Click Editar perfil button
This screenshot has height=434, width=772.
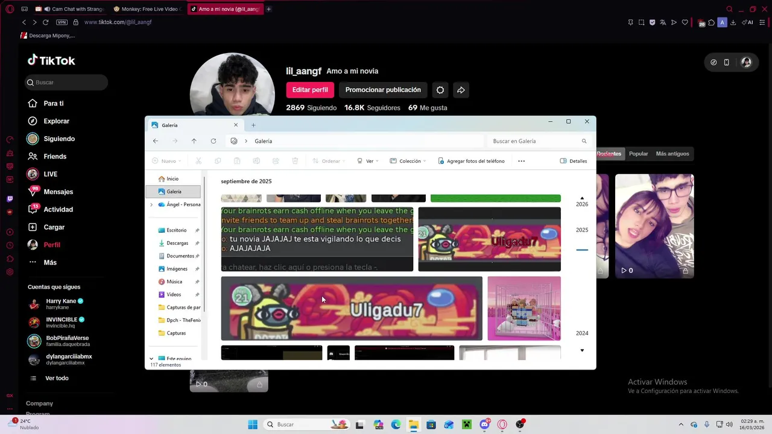[x=310, y=90]
